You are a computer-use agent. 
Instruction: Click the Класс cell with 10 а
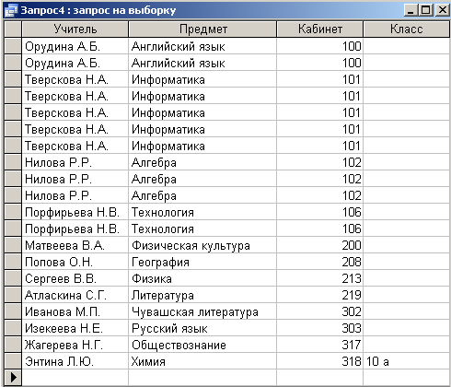tap(407, 361)
